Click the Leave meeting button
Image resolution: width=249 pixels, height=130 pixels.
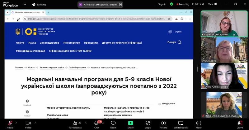[x=240, y=125]
